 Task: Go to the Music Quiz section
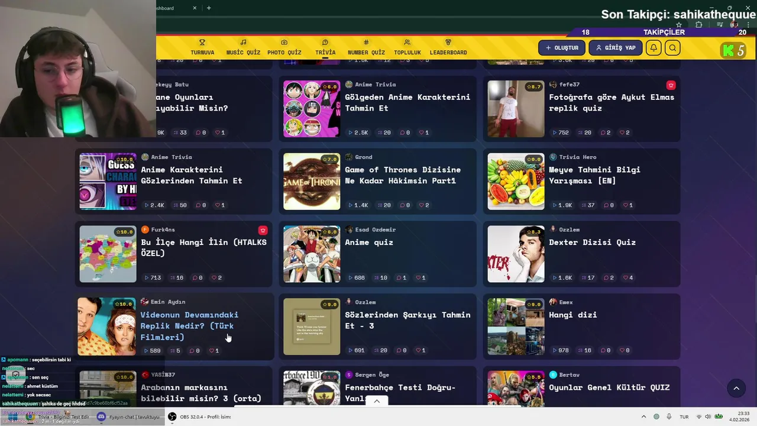243,47
